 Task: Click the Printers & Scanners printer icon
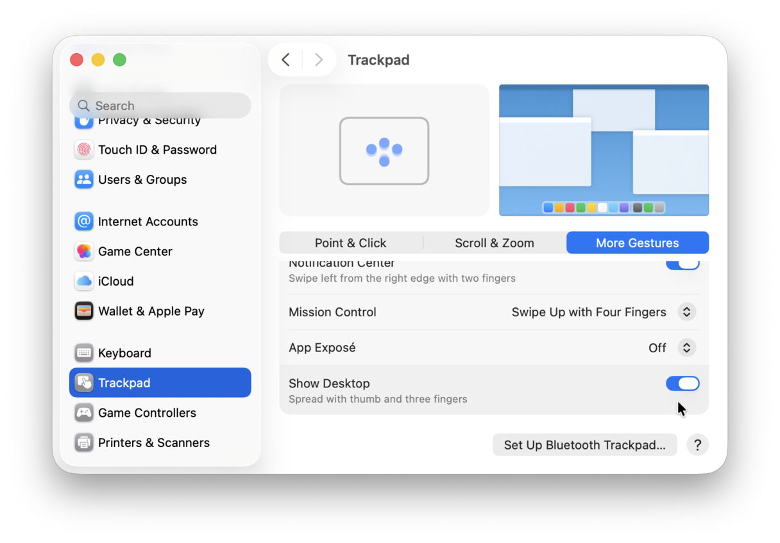pos(84,442)
